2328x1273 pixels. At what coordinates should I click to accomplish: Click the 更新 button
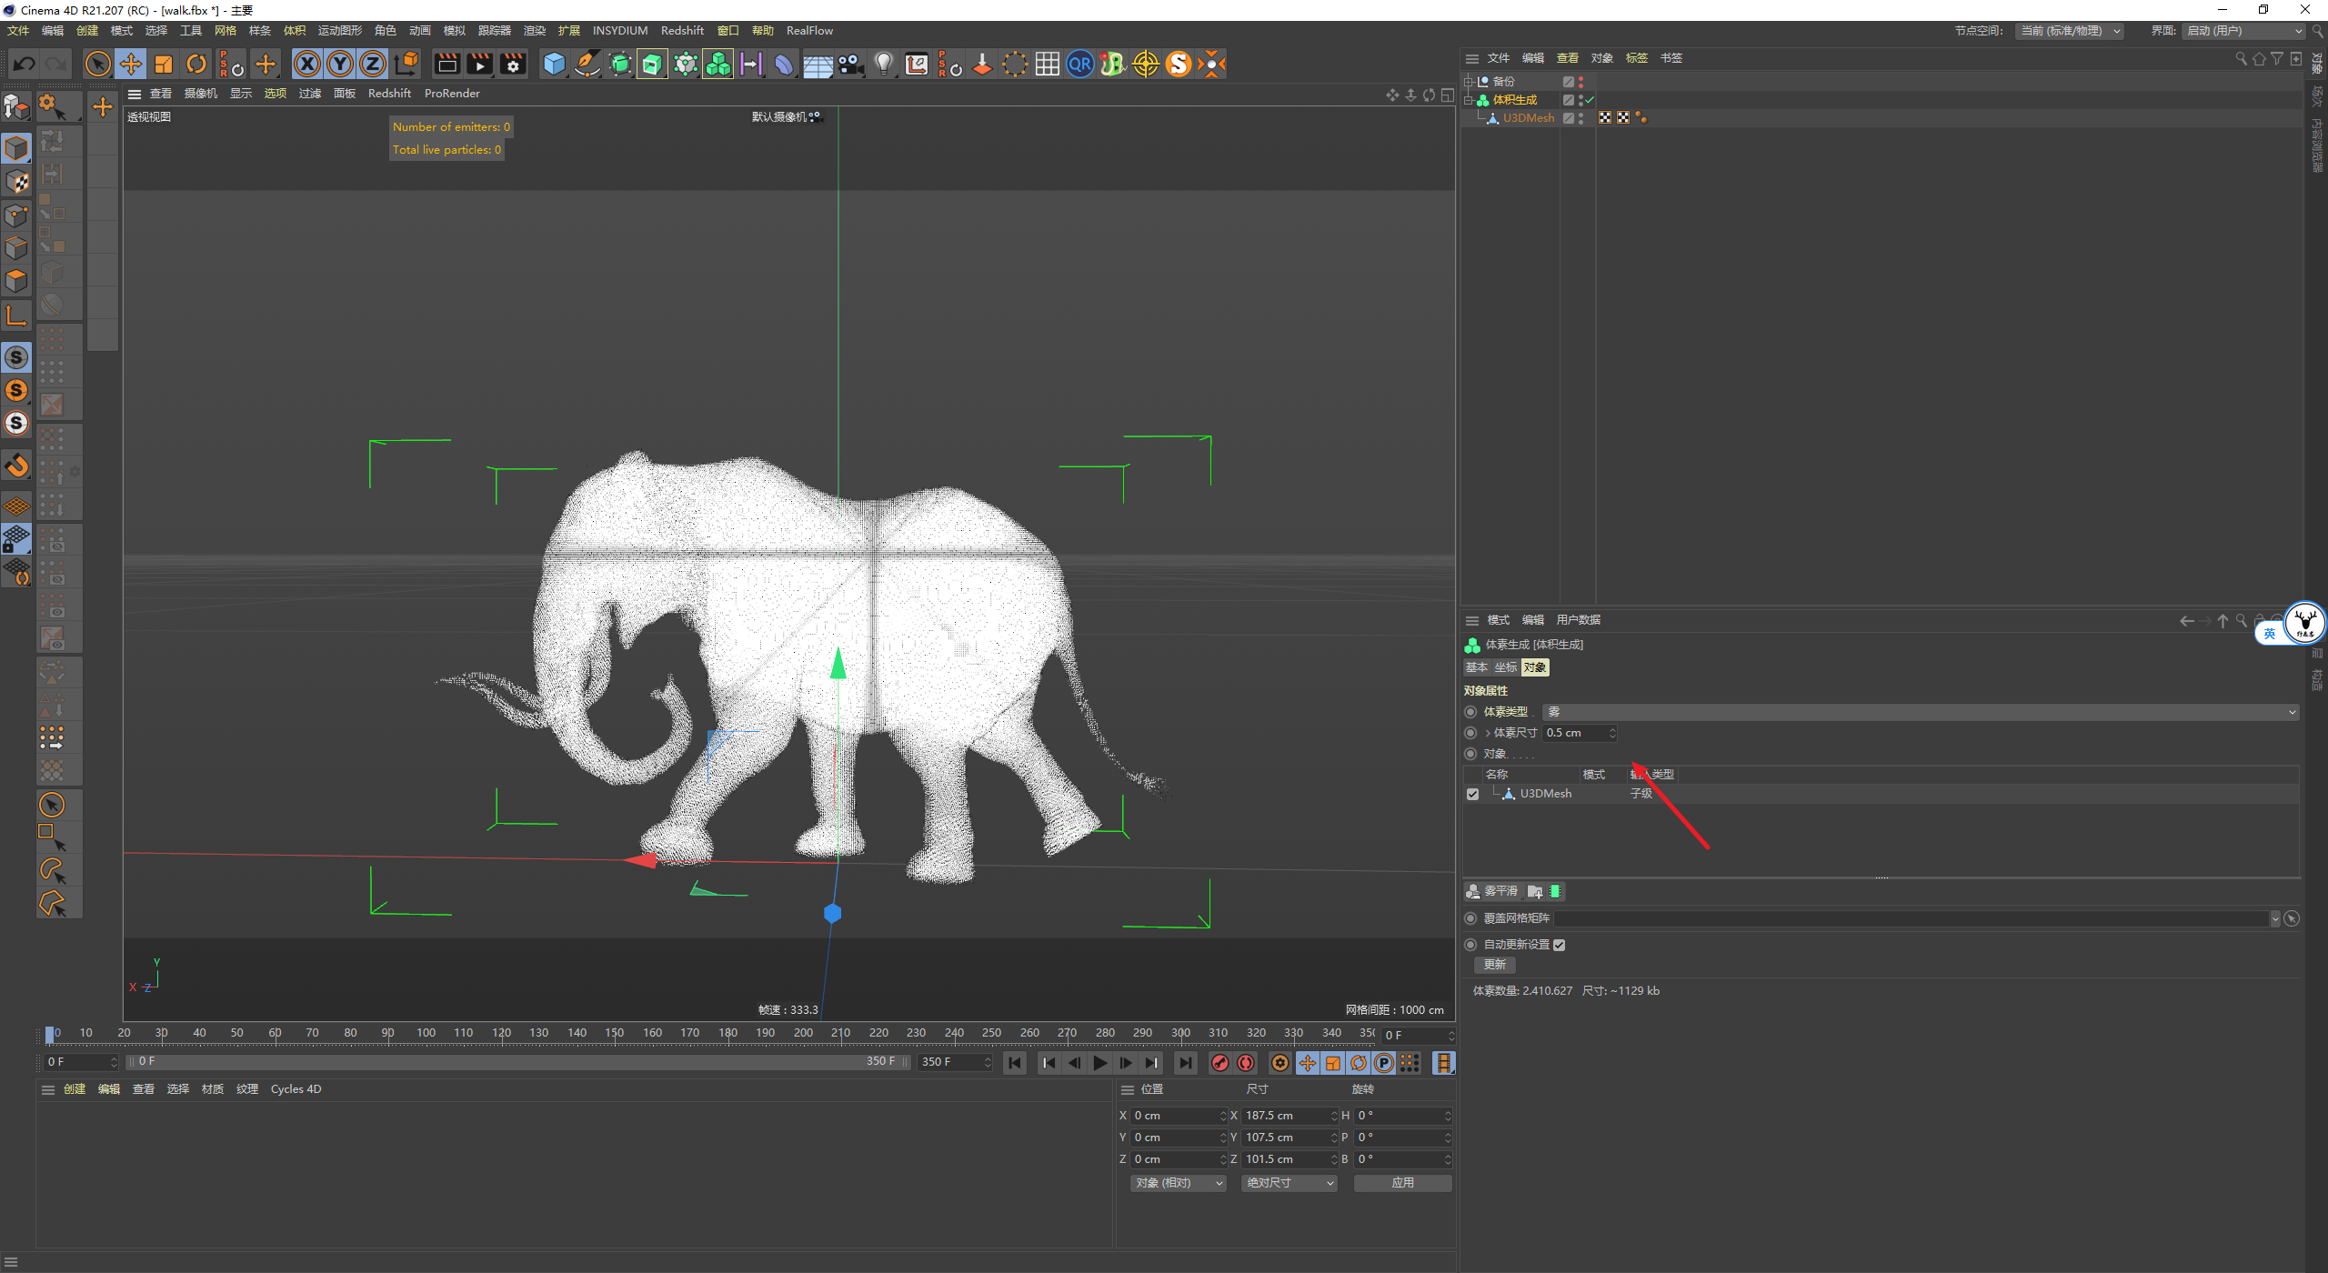pyautogui.click(x=1494, y=965)
